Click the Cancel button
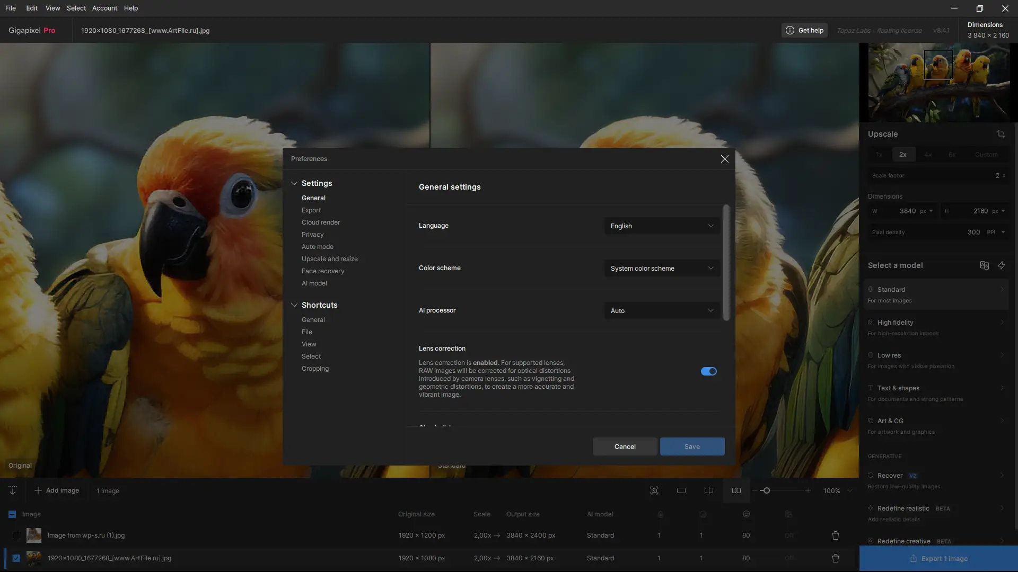This screenshot has height=572, width=1018. point(625,446)
